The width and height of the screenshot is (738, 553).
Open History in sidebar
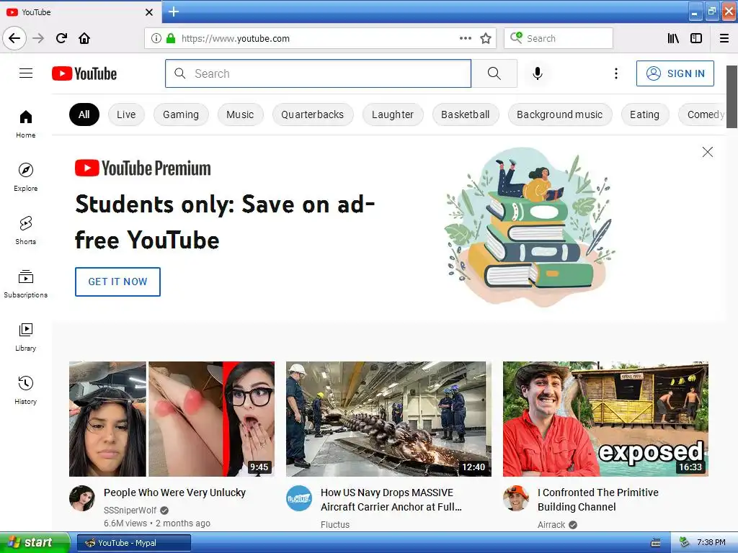point(26,390)
